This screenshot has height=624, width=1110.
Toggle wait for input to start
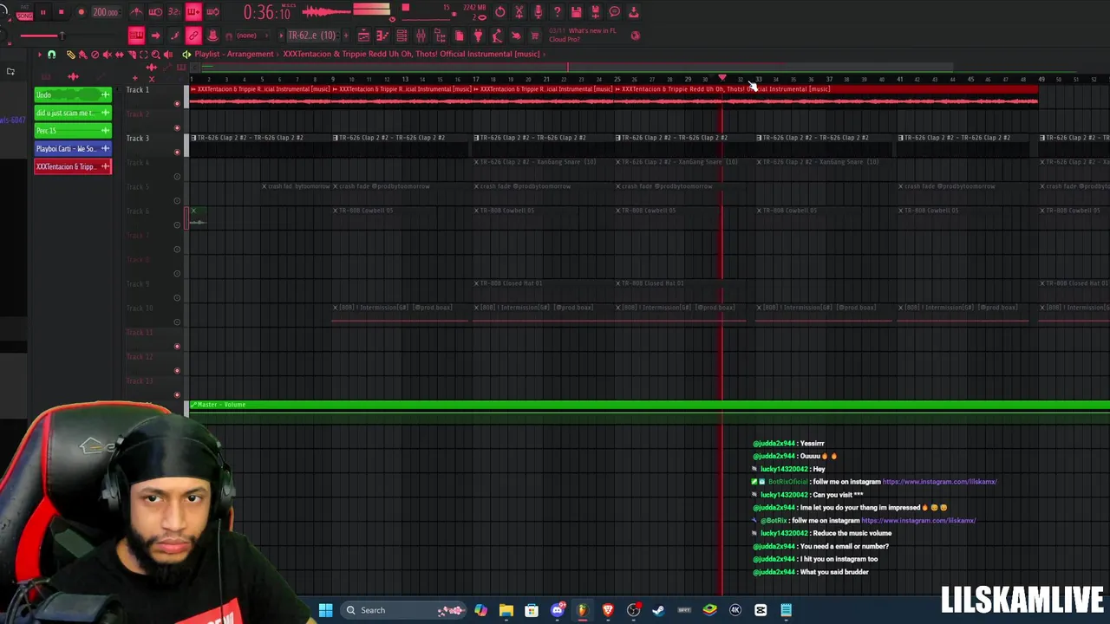point(155,12)
